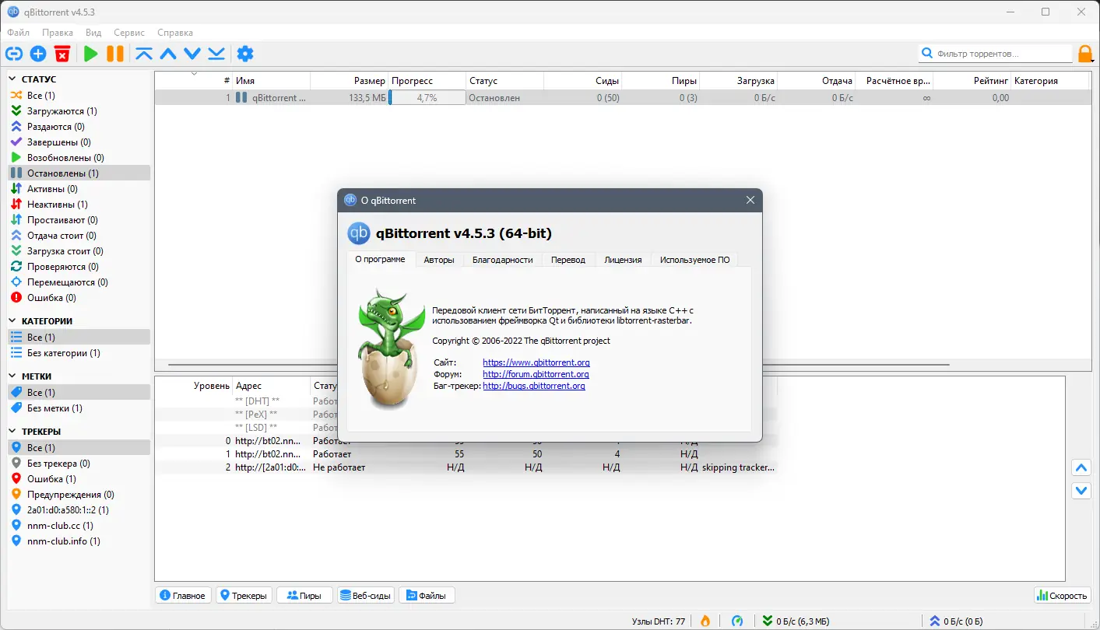This screenshot has height=630, width=1100.
Task: Click the flame icon in status bar
Action: tap(705, 620)
